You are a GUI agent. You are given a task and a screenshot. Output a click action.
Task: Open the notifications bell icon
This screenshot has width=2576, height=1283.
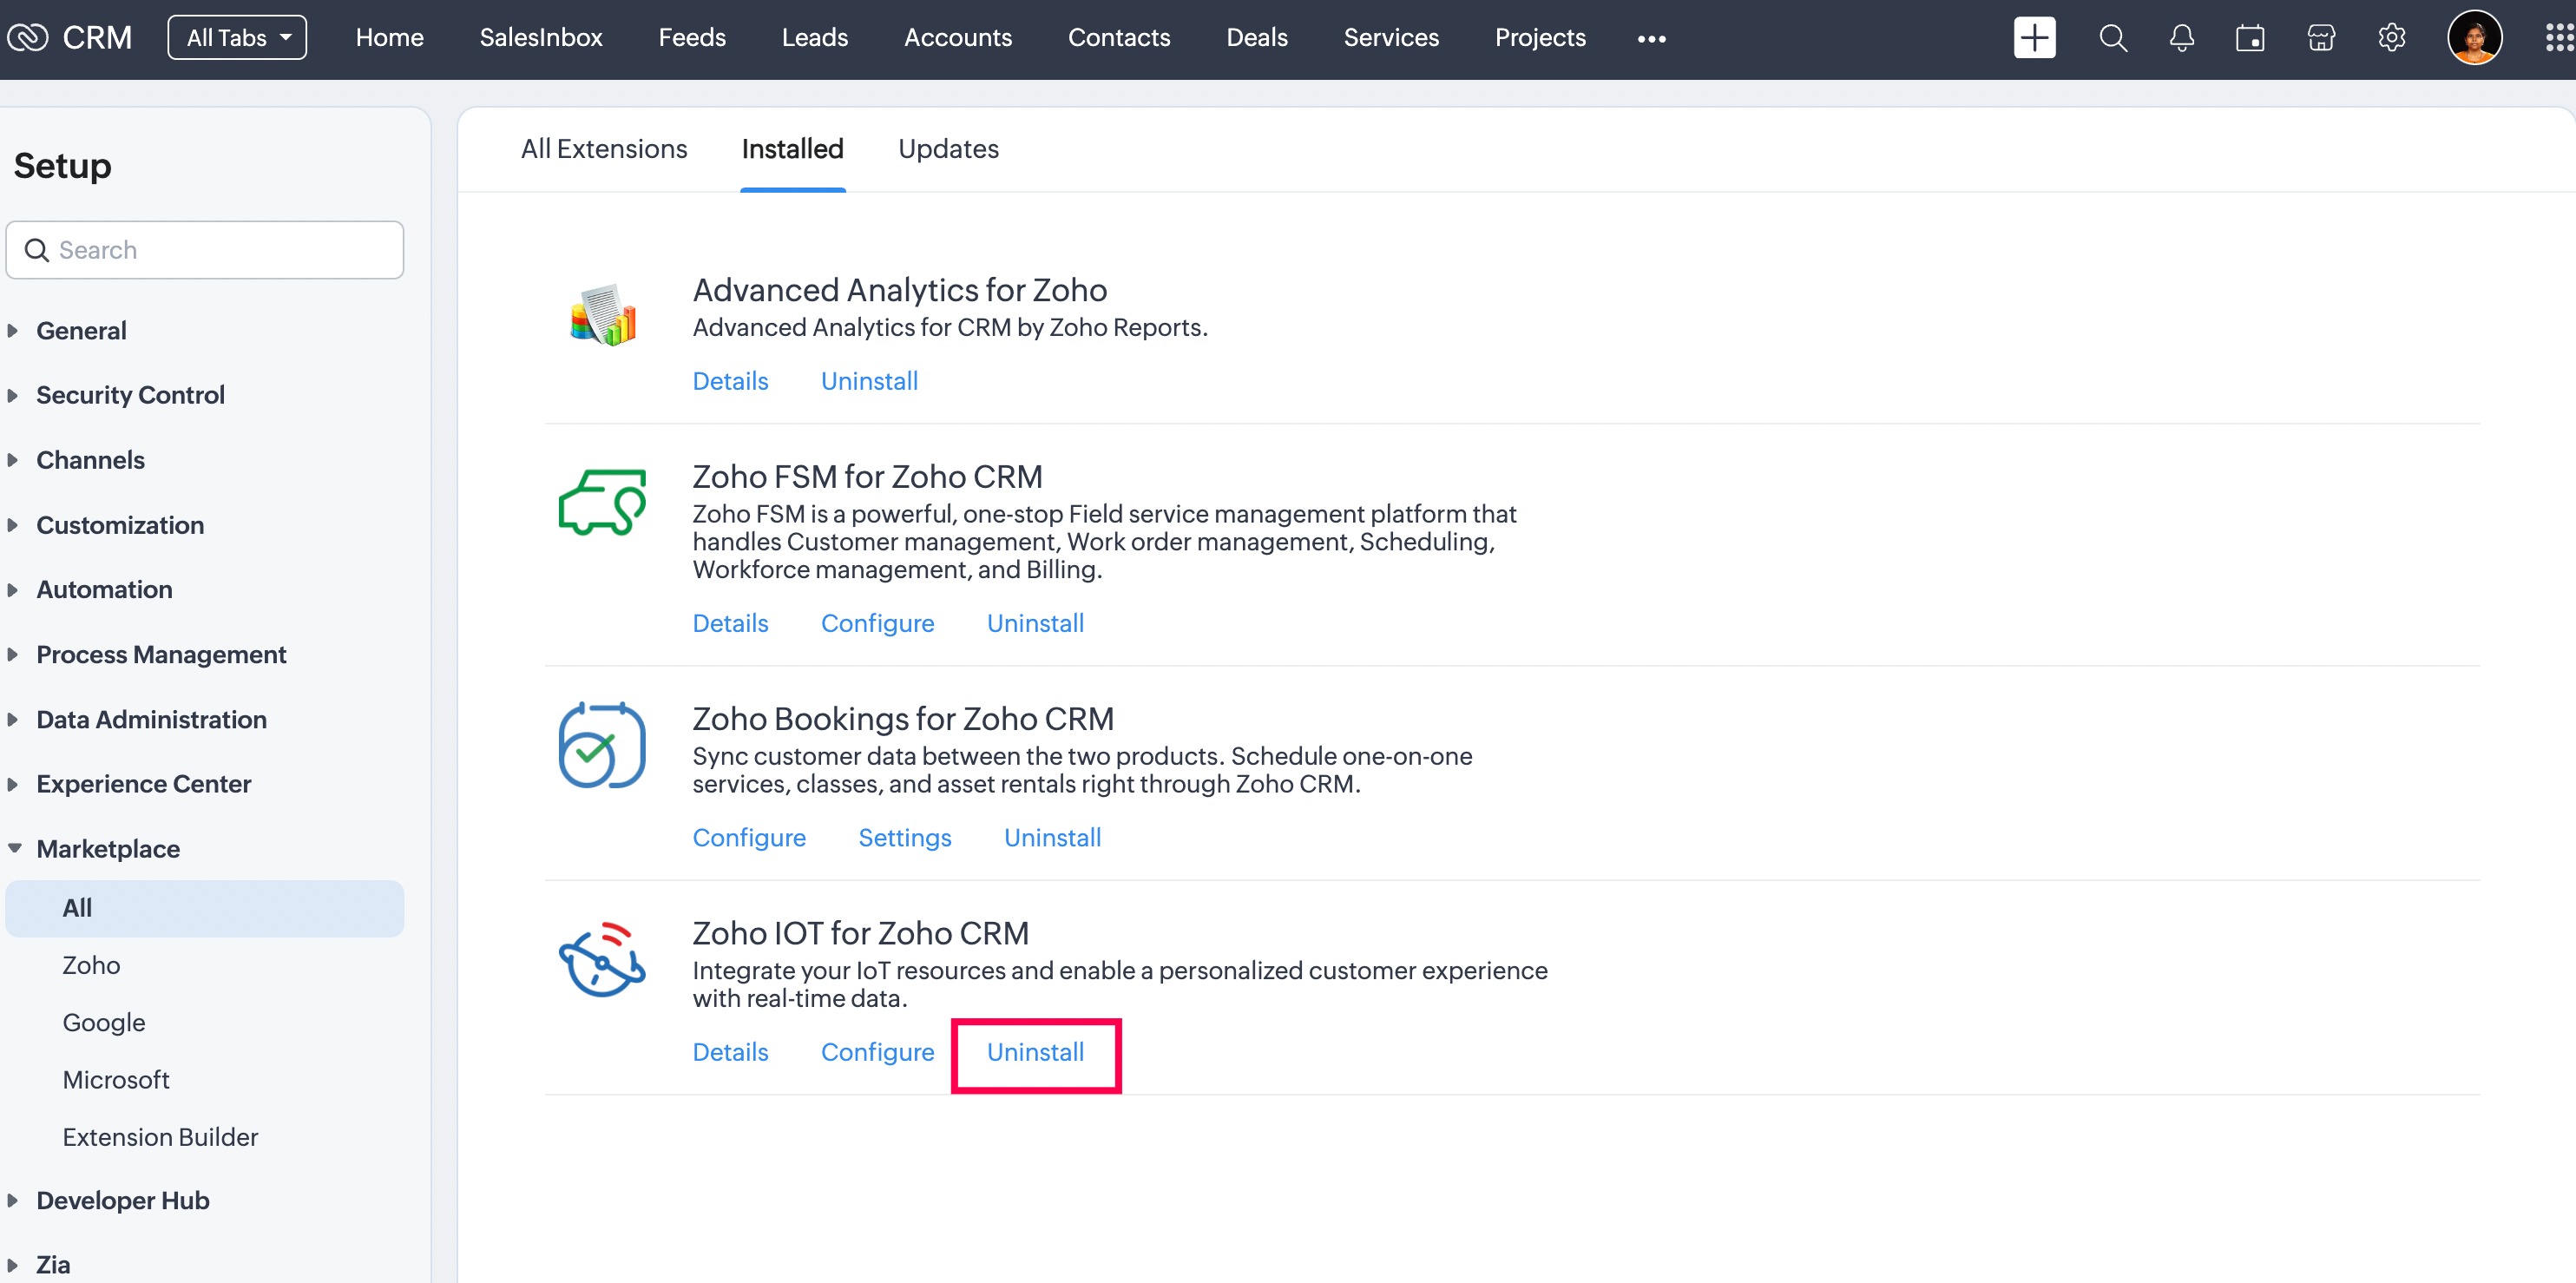(2181, 38)
